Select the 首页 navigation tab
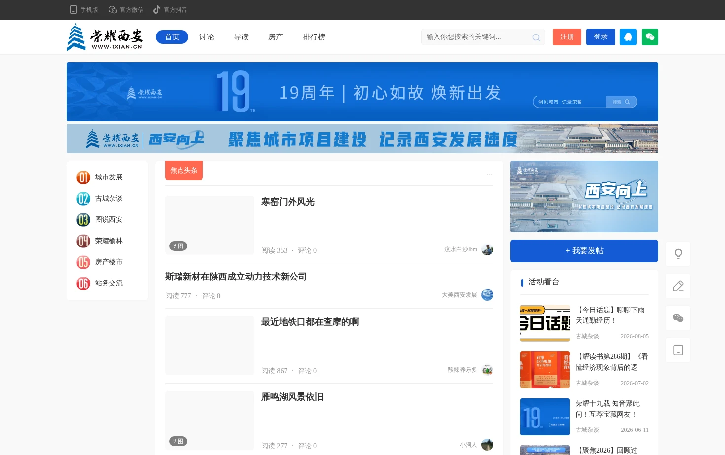Viewport: 725px width, 455px height. point(172,37)
